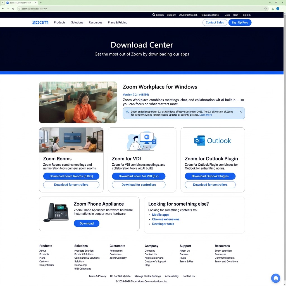This screenshot has height=286, width=286.
Task: Click the Zoom Workplace hero image
Action: point(78,102)
